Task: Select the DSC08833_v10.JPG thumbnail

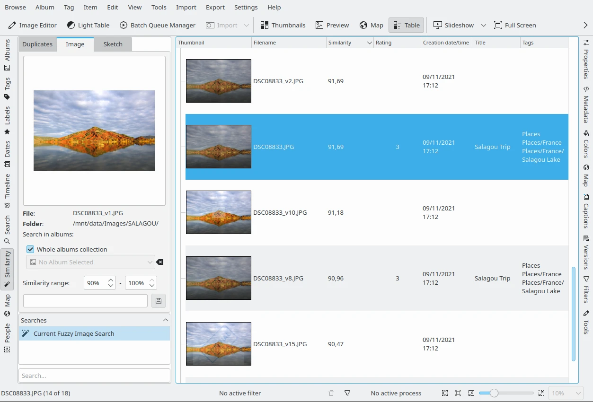Action: (218, 212)
